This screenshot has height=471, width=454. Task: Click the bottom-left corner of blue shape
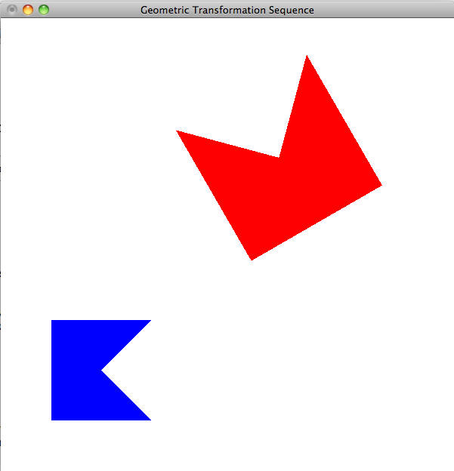52,419
